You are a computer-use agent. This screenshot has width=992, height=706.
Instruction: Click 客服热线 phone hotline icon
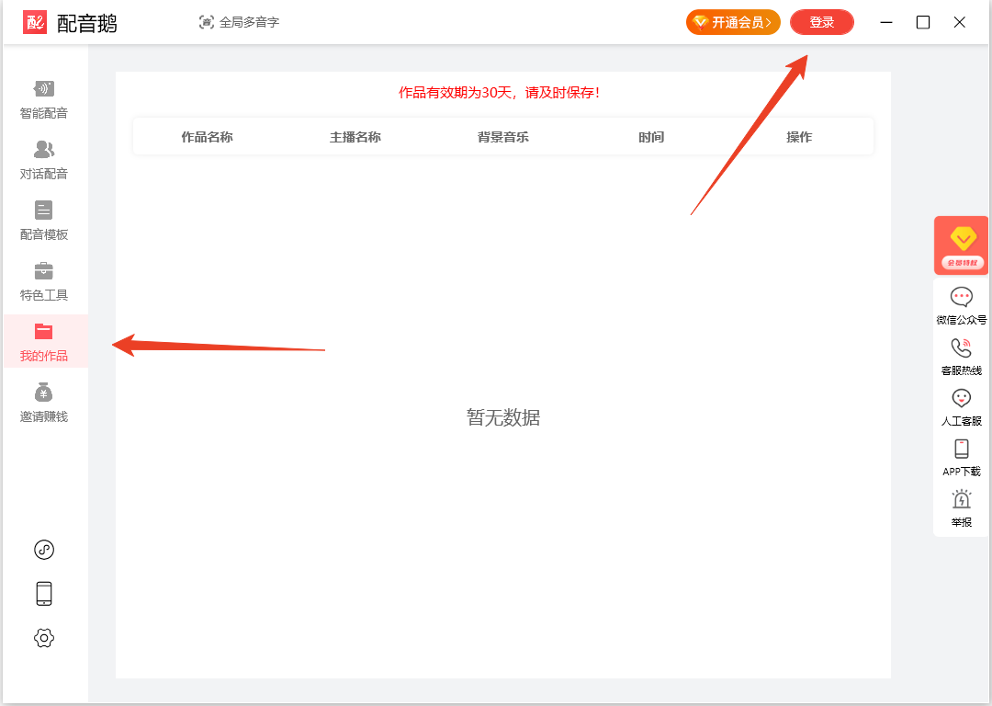click(961, 357)
